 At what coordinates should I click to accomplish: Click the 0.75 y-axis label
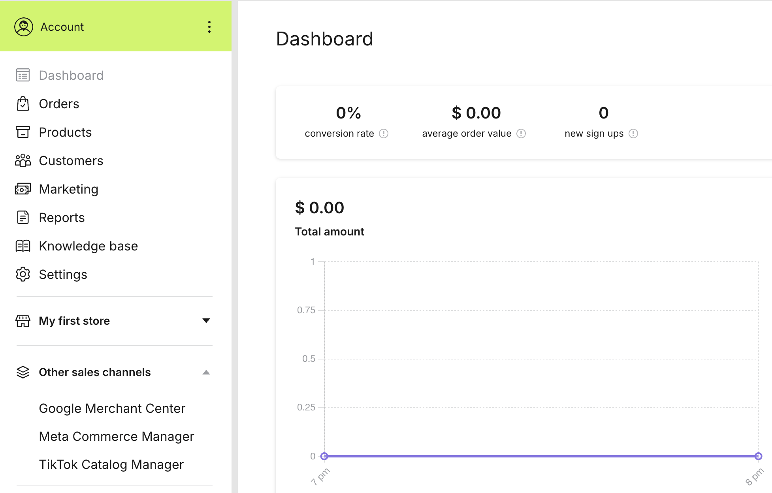point(306,310)
